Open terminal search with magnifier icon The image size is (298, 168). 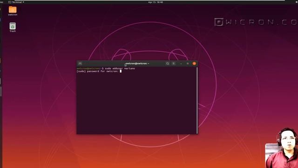(167, 63)
